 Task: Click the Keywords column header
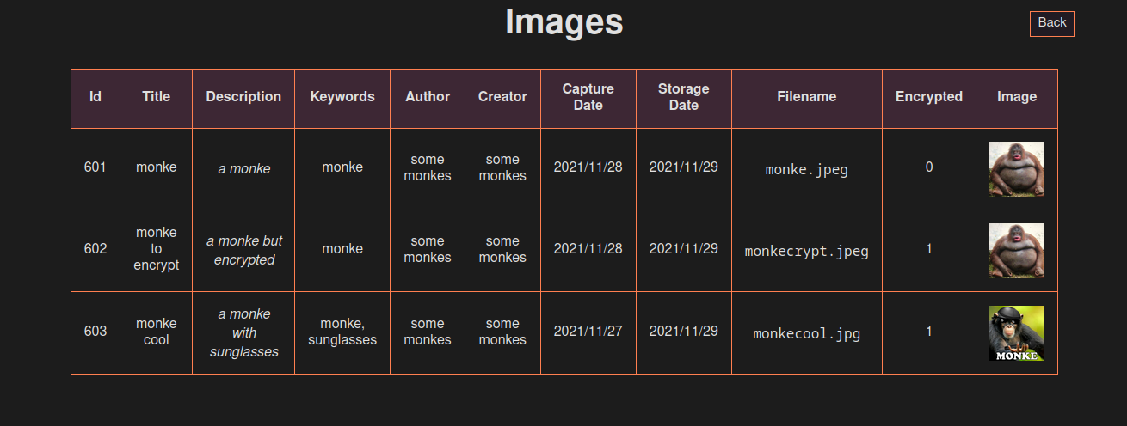click(342, 97)
